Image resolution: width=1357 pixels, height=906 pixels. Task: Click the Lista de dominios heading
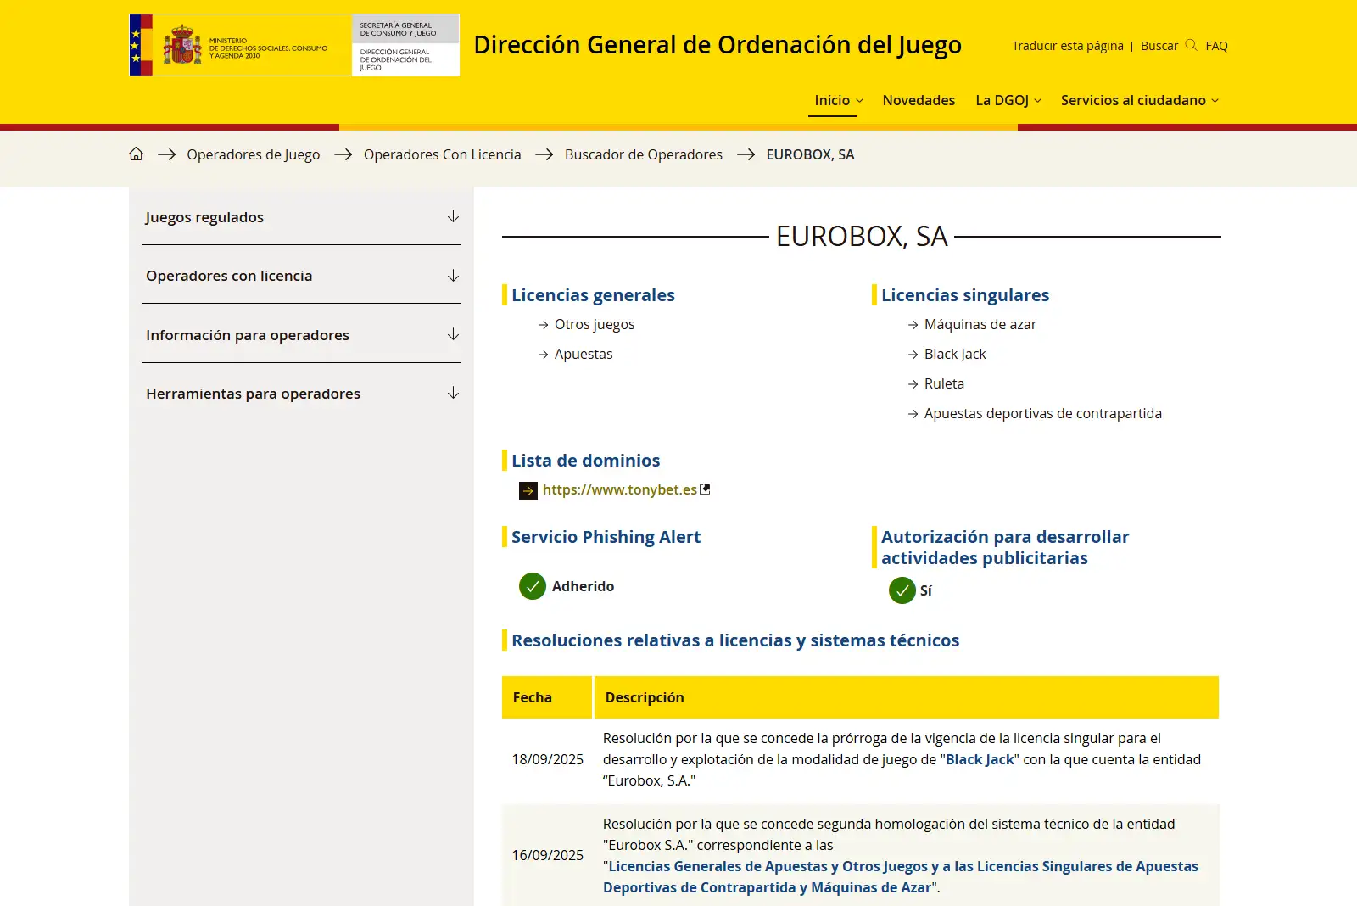(x=585, y=461)
